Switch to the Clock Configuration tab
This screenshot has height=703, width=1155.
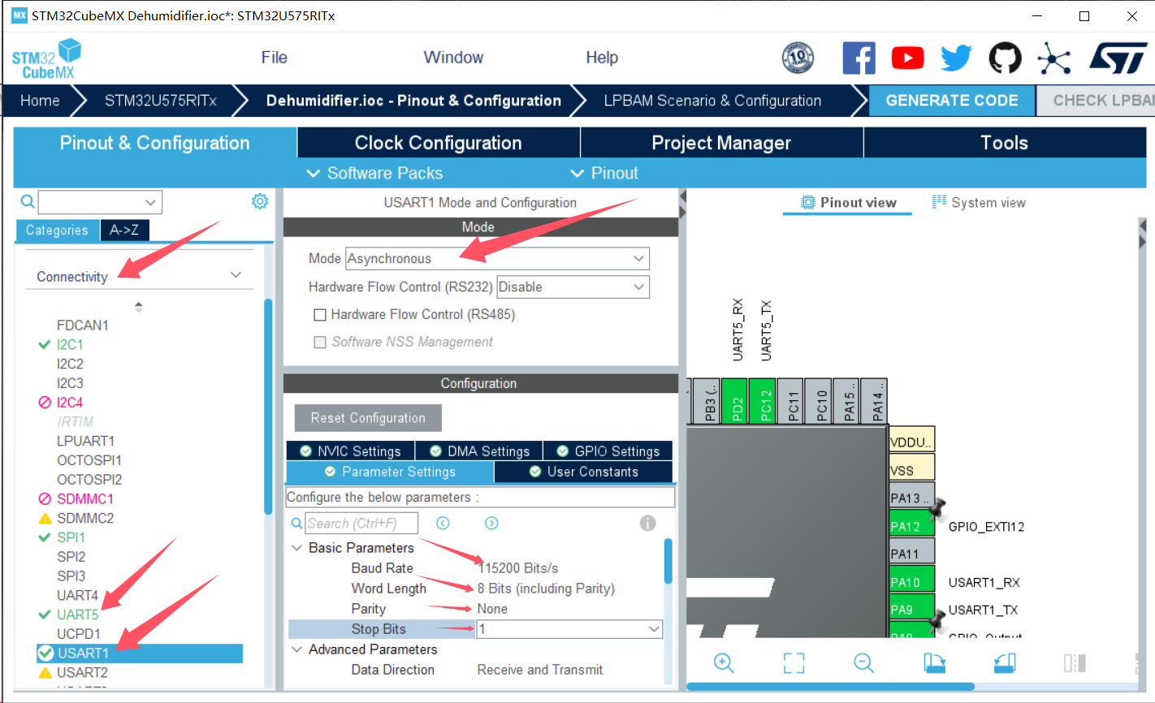point(439,143)
